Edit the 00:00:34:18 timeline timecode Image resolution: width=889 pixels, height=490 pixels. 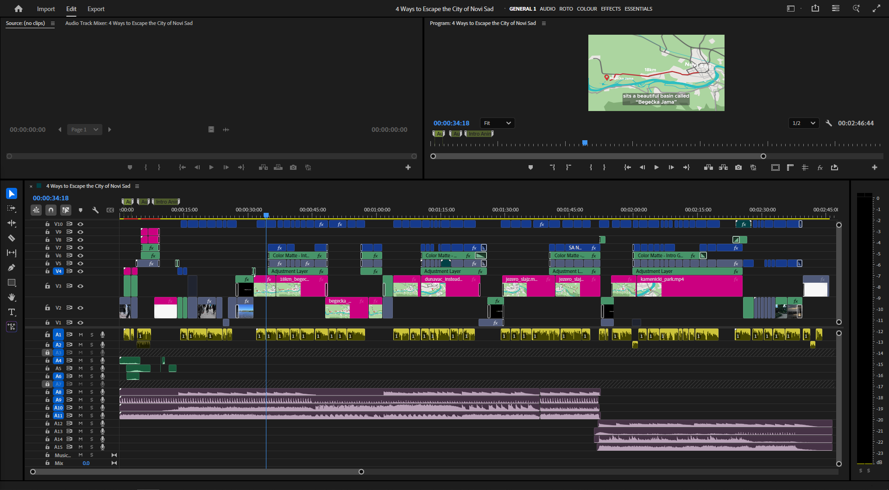pos(50,198)
